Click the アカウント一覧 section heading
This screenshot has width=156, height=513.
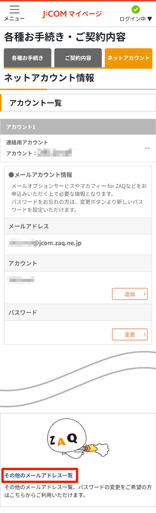pos(35,103)
